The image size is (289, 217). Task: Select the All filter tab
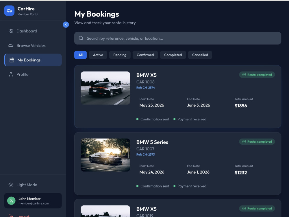pos(80,55)
